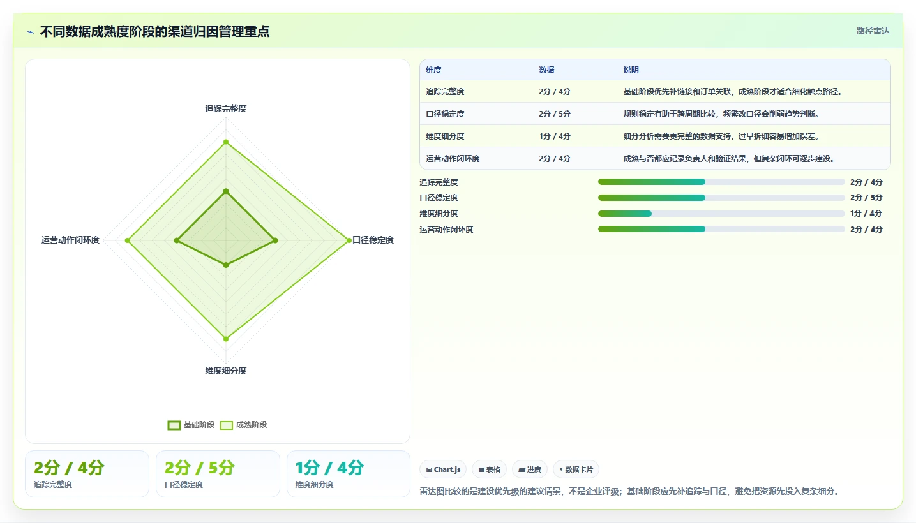Click the 口径稳定度 radar axis label
Viewport: 916px width, 523px height.
(373, 240)
